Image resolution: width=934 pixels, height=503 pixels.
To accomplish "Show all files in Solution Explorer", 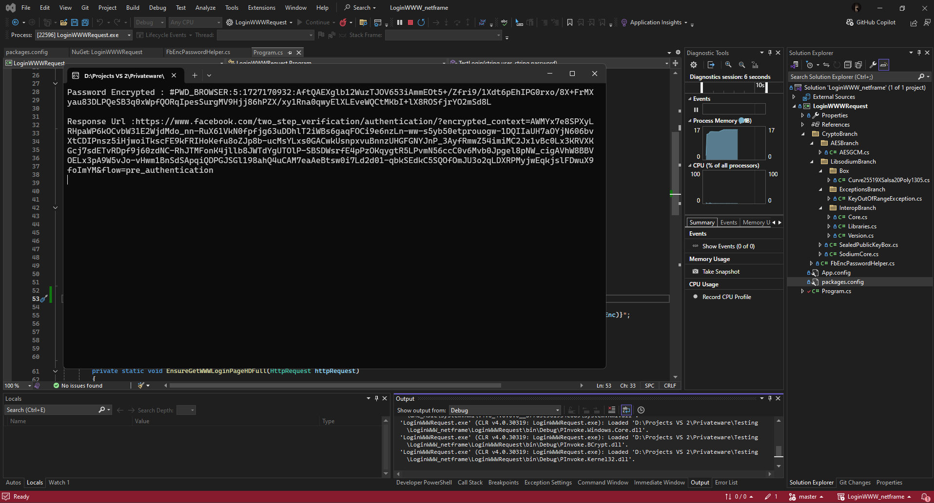I will (858, 65).
